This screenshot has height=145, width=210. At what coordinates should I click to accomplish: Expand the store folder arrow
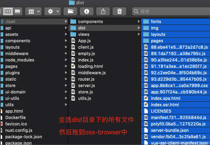pos(66,86)
